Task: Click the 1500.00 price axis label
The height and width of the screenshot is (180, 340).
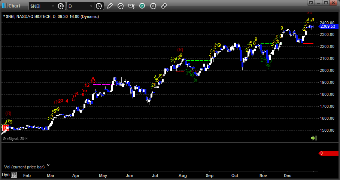Action: (x=327, y=130)
